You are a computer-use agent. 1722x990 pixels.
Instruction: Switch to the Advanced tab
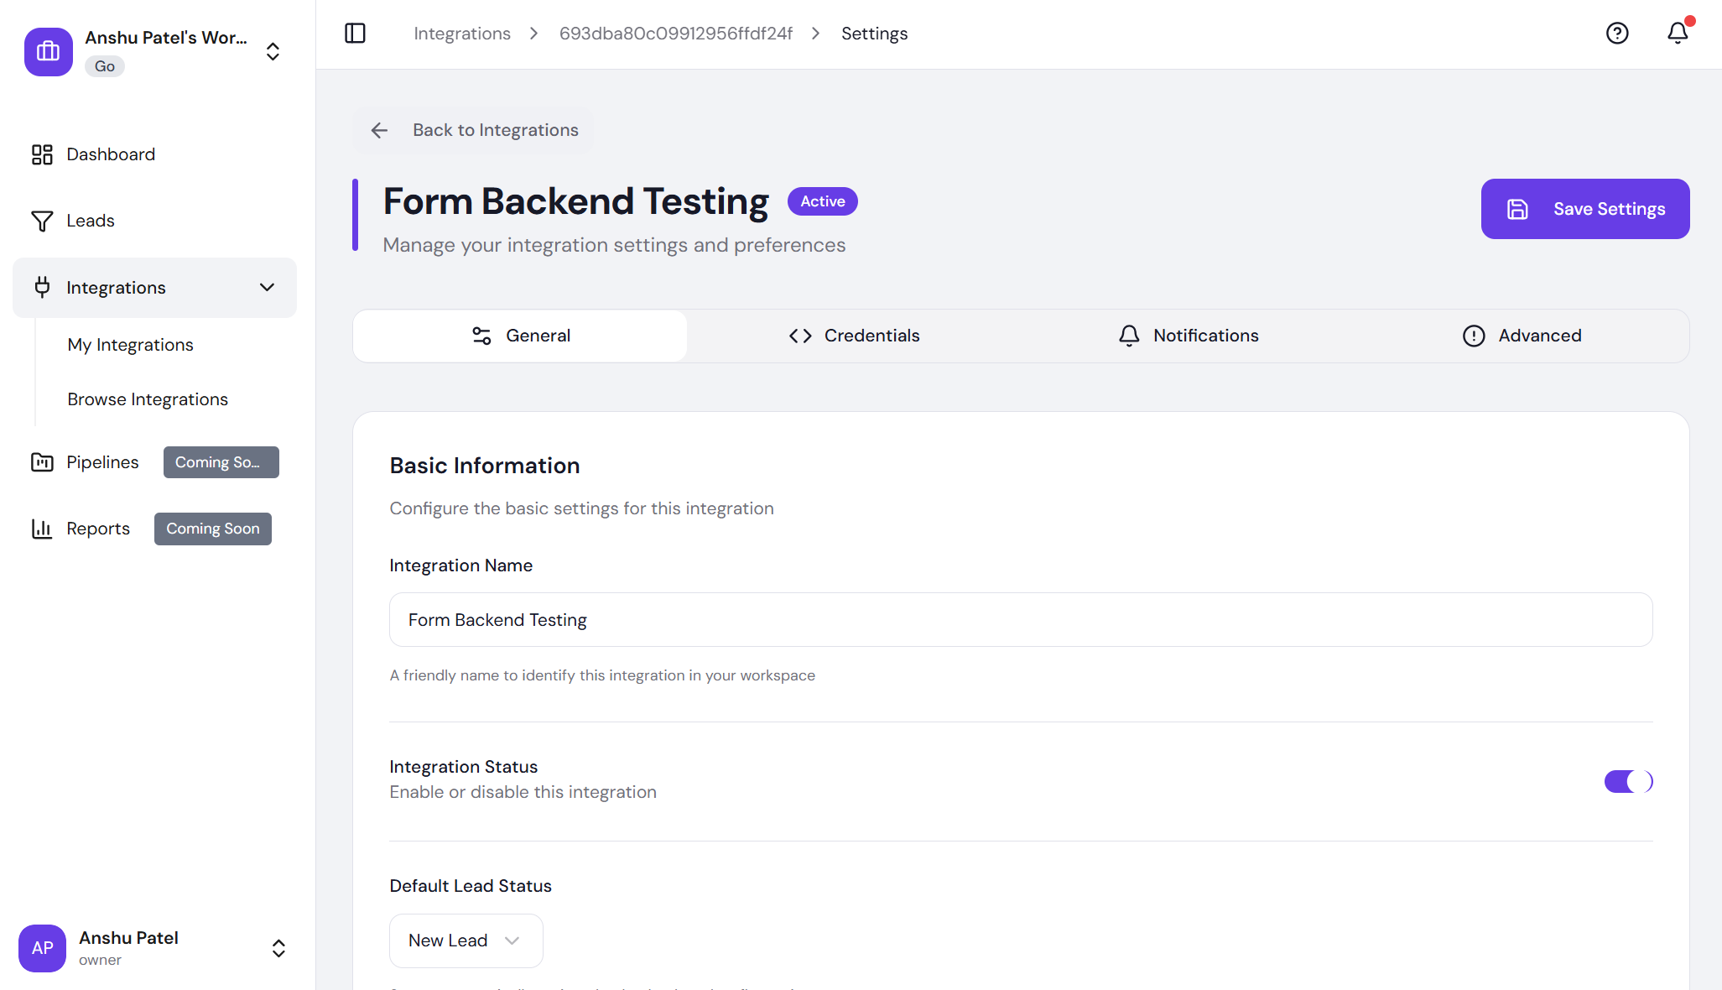point(1522,336)
